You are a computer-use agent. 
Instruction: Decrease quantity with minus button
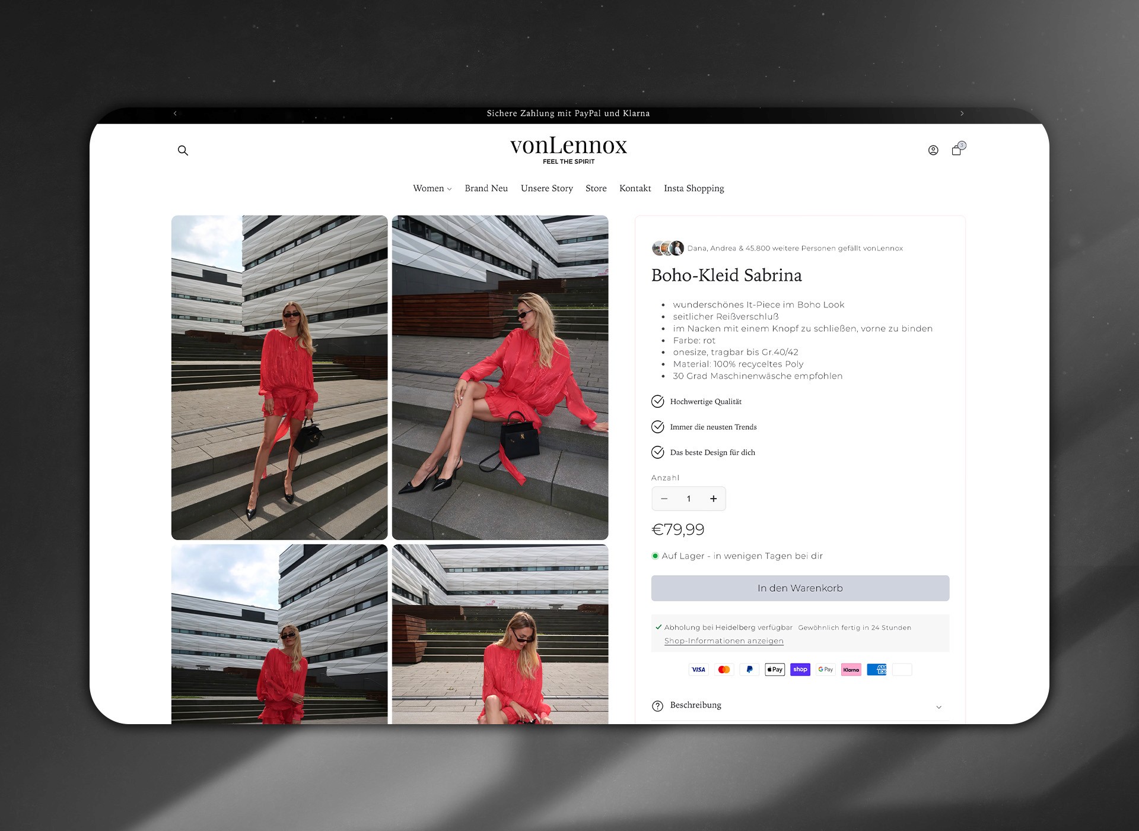coord(664,499)
